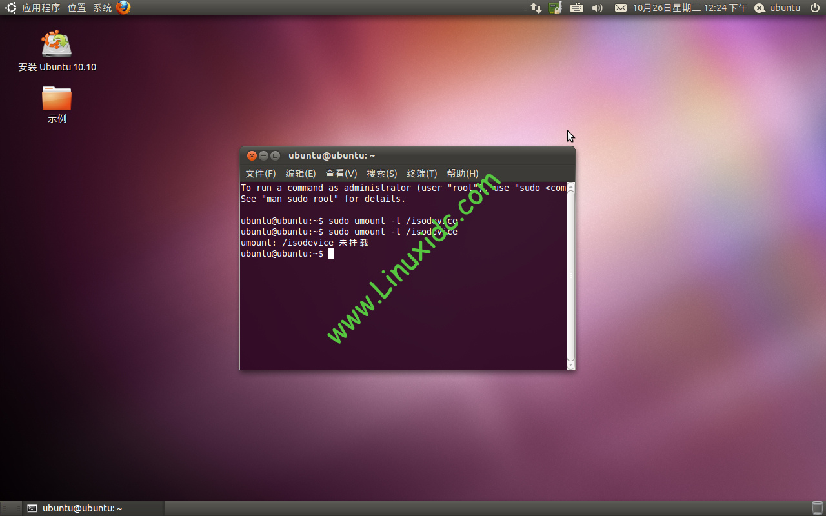Click the network manager tray icon
826x516 pixels.
pyautogui.click(x=555, y=8)
